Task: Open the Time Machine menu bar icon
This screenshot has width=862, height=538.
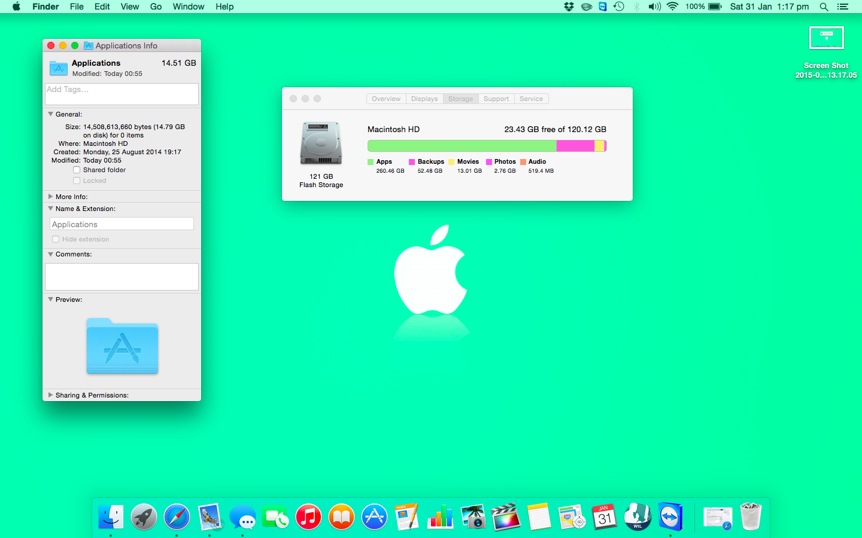Action: (619, 7)
